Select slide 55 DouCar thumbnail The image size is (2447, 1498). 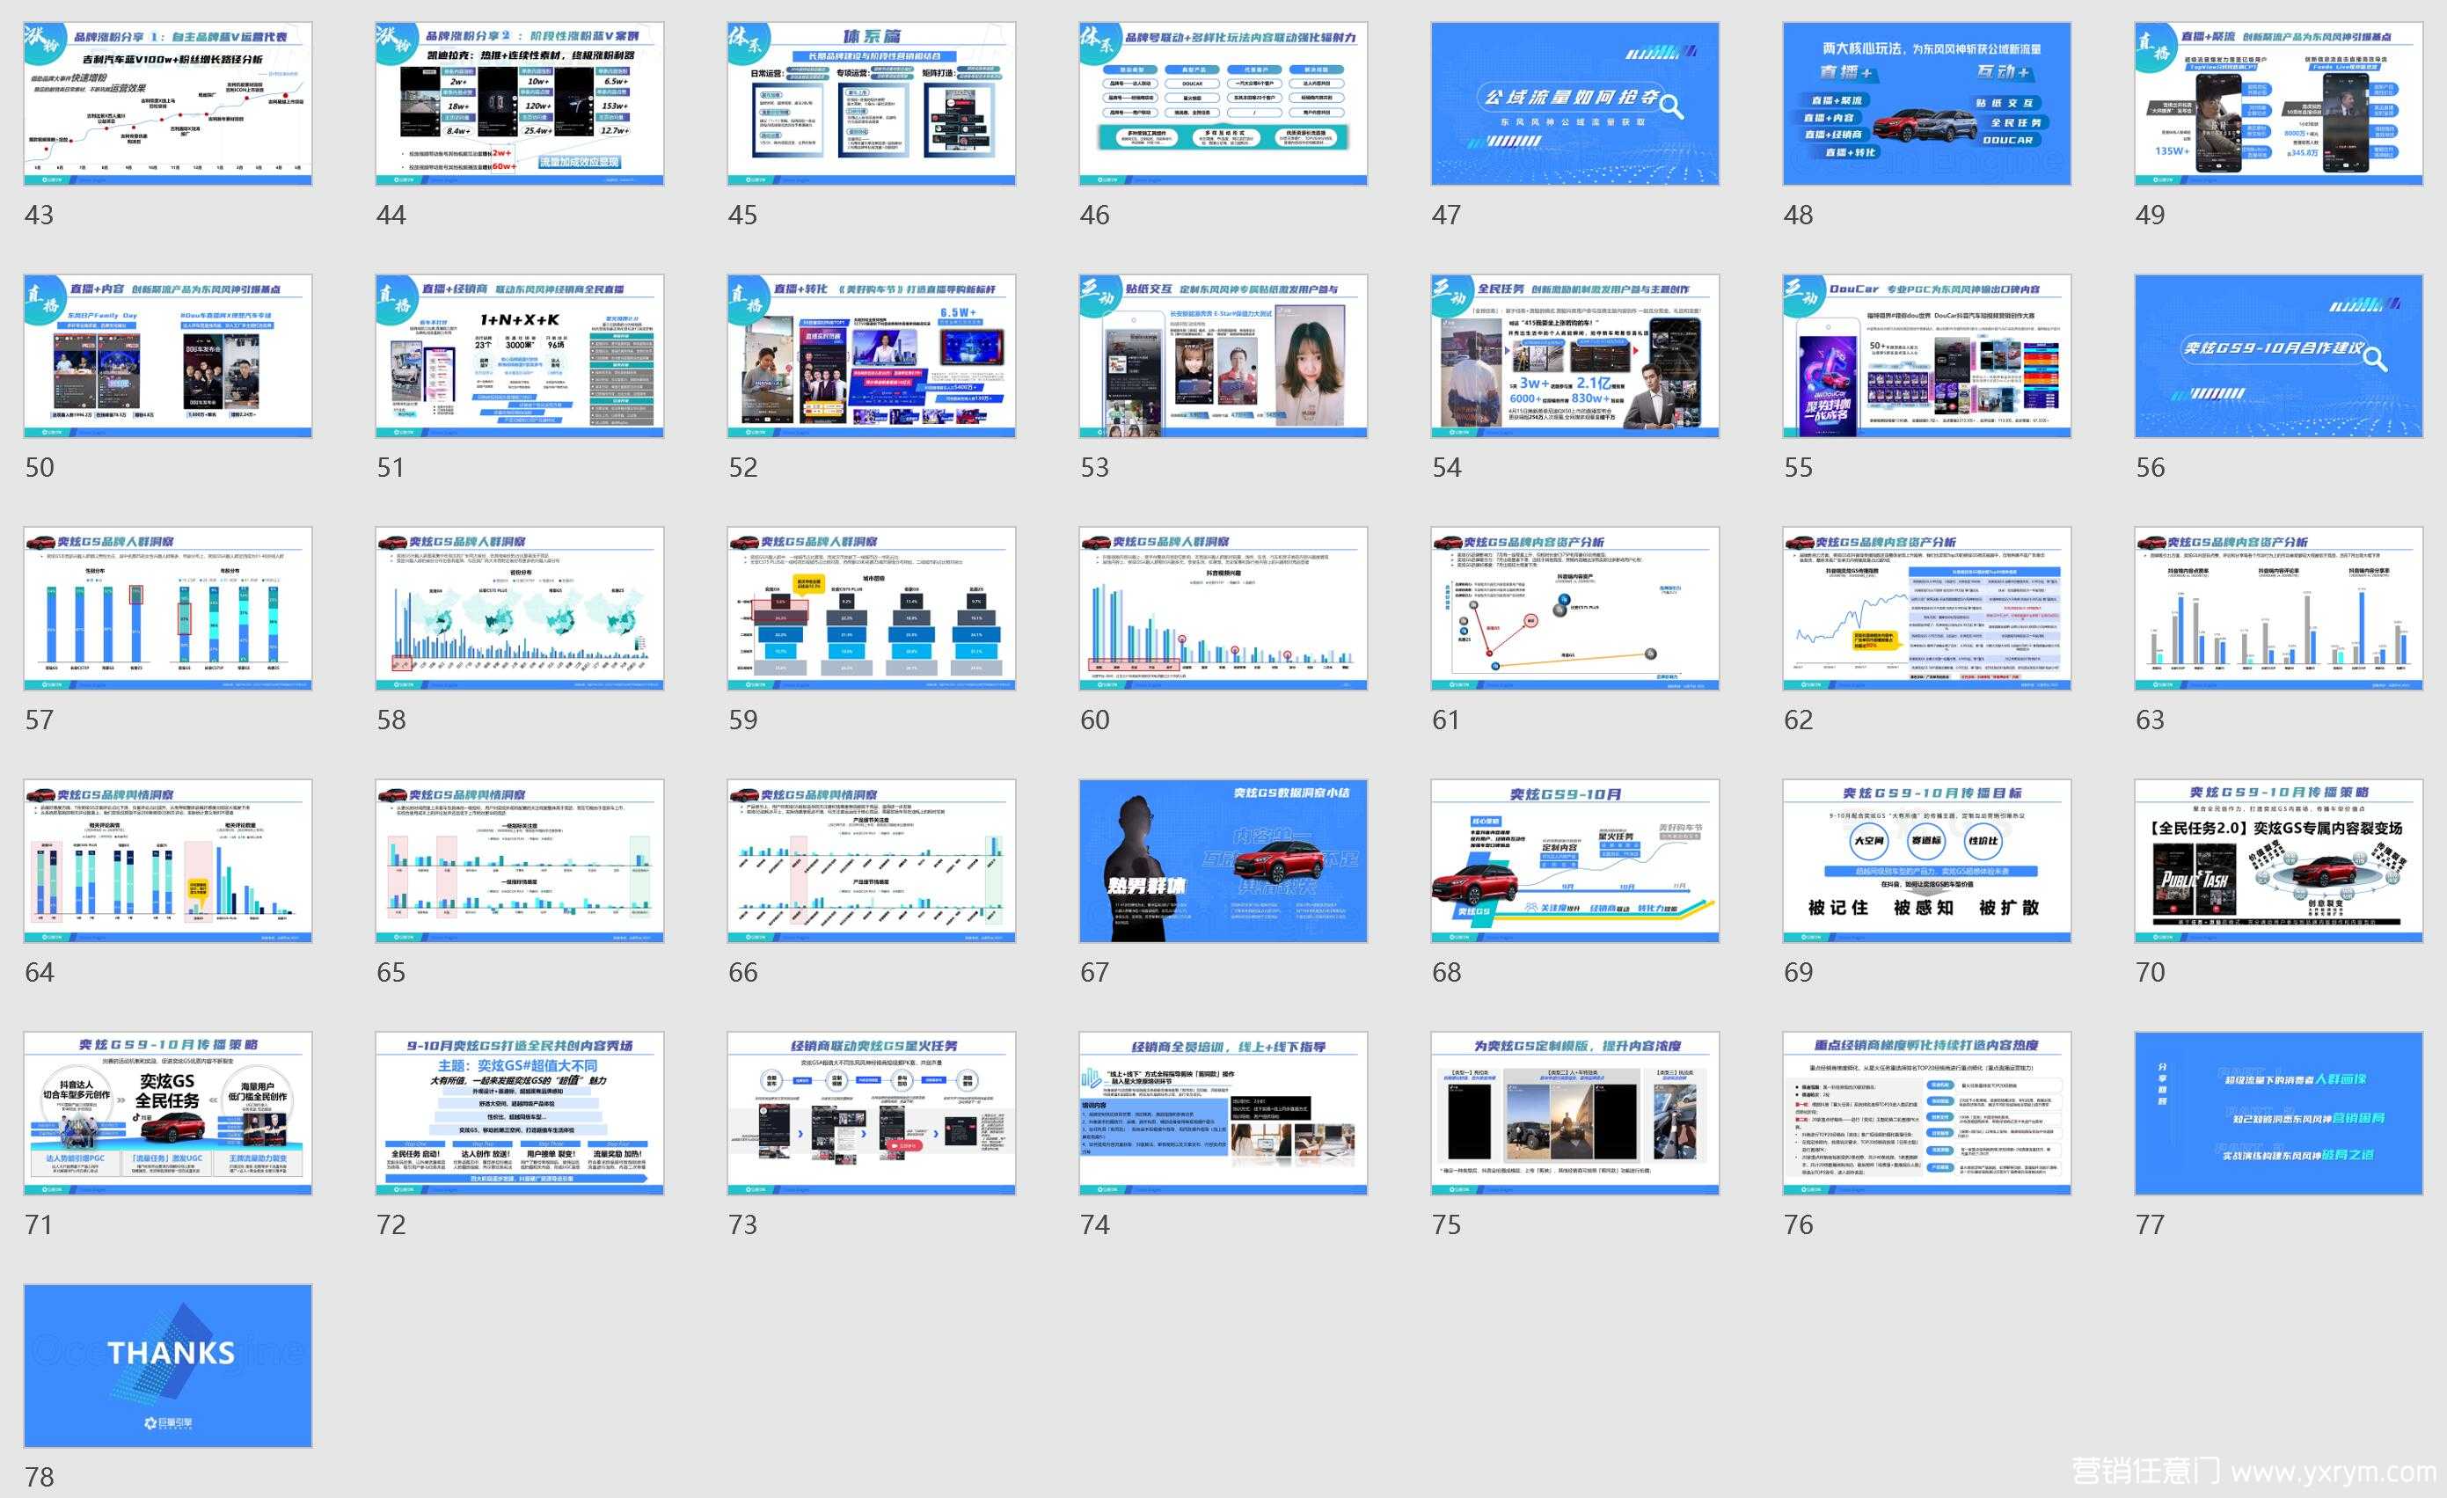pyautogui.click(x=1926, y=355)
